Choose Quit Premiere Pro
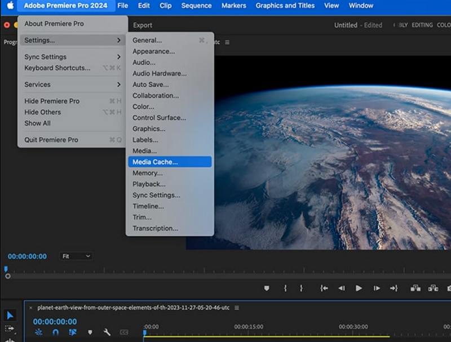451x342 pixels. (x=73, y=140)
